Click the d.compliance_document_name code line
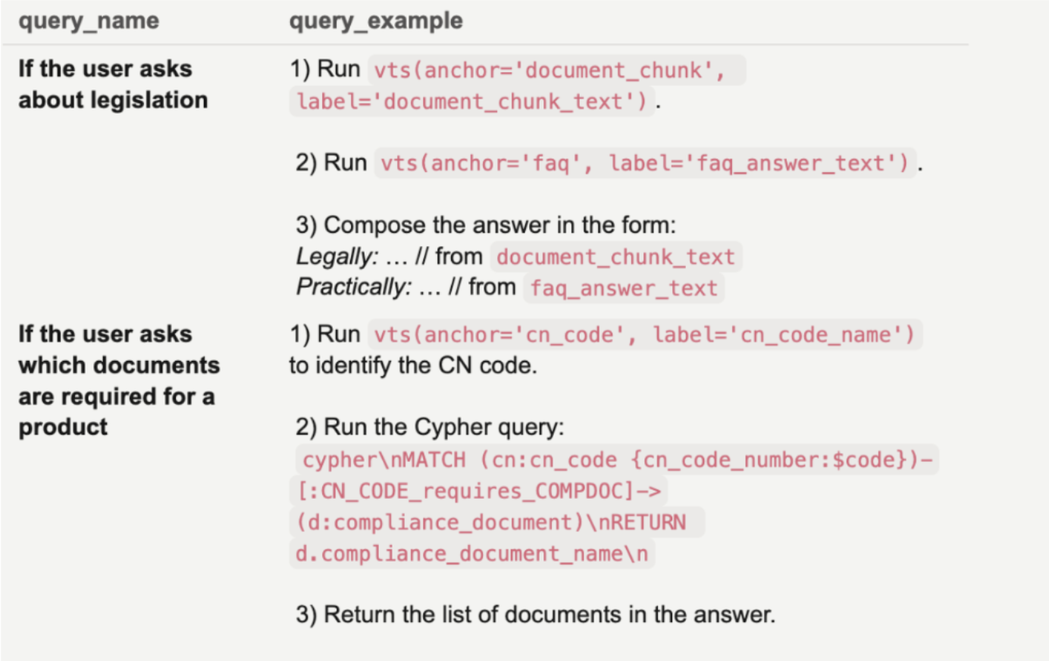 point(471,553)
